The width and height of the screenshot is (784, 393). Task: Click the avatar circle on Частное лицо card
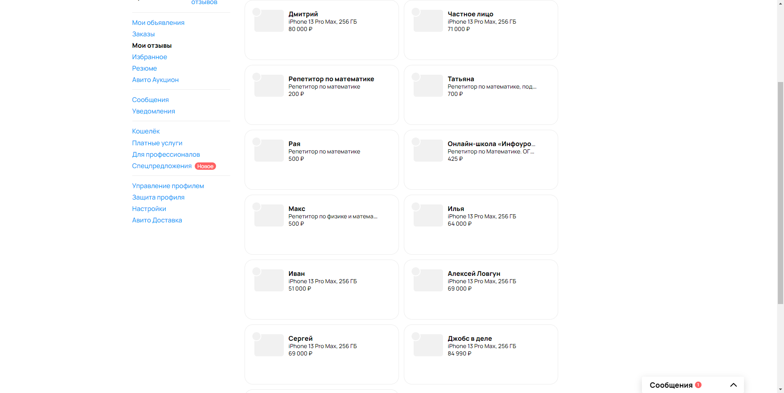tap(416, 12)
